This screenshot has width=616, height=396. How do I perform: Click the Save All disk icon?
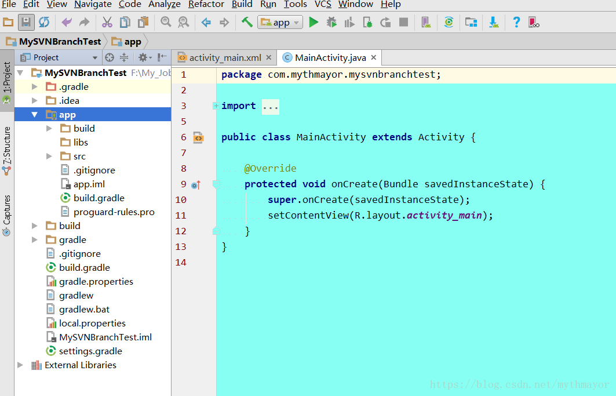point(26,22)
